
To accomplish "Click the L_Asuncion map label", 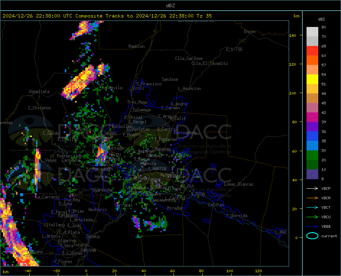I will tap(189, 88).
